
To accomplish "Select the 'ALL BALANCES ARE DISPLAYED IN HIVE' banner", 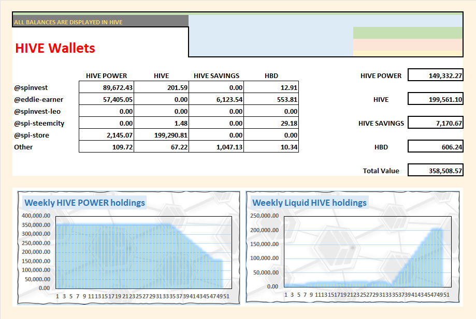I will tap(100, 21).
